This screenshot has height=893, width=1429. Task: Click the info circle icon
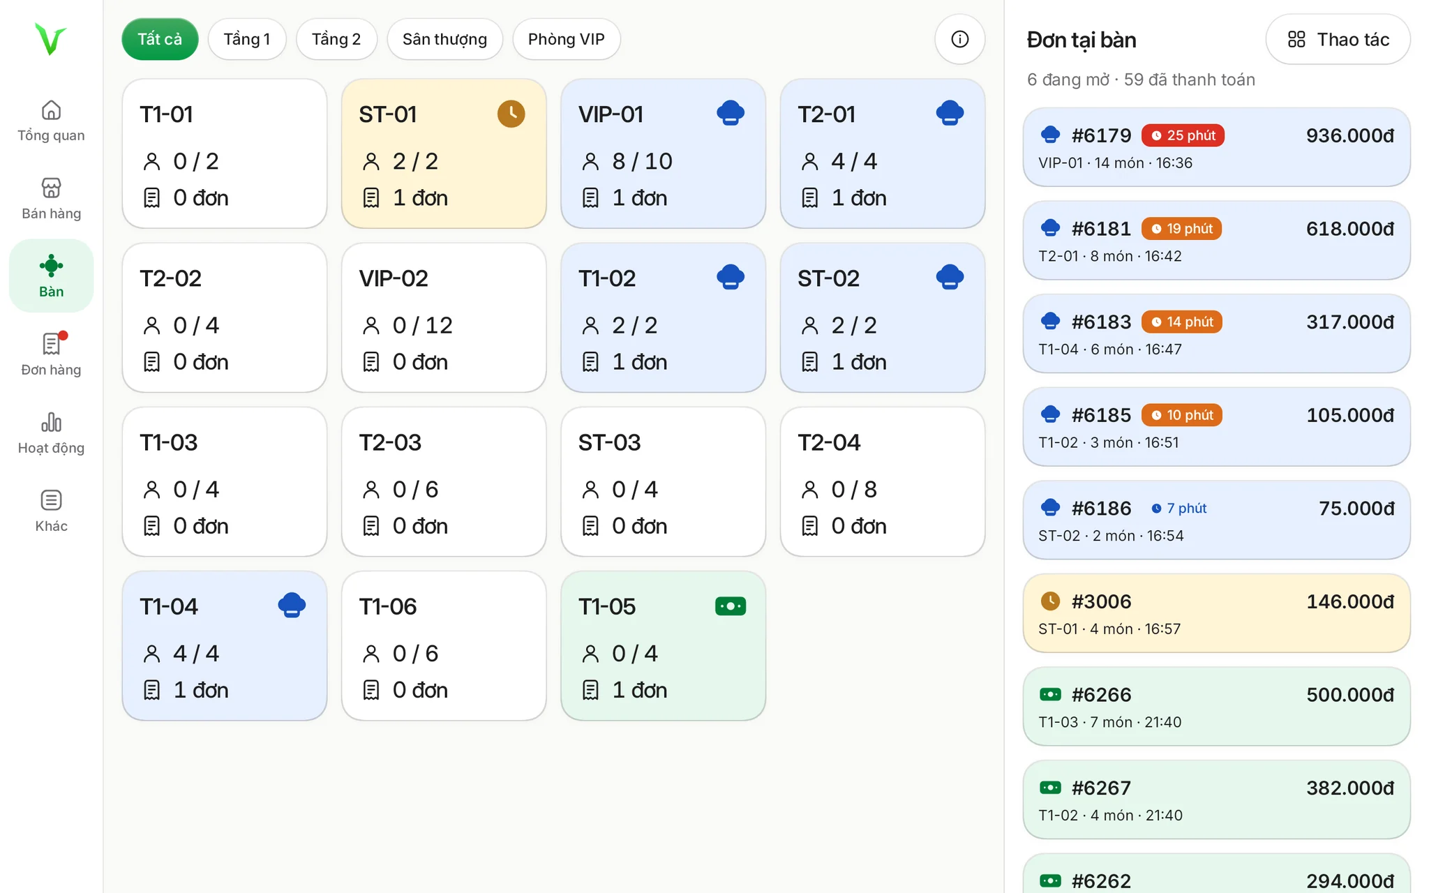pyautogui.click(x=960, y=39)
